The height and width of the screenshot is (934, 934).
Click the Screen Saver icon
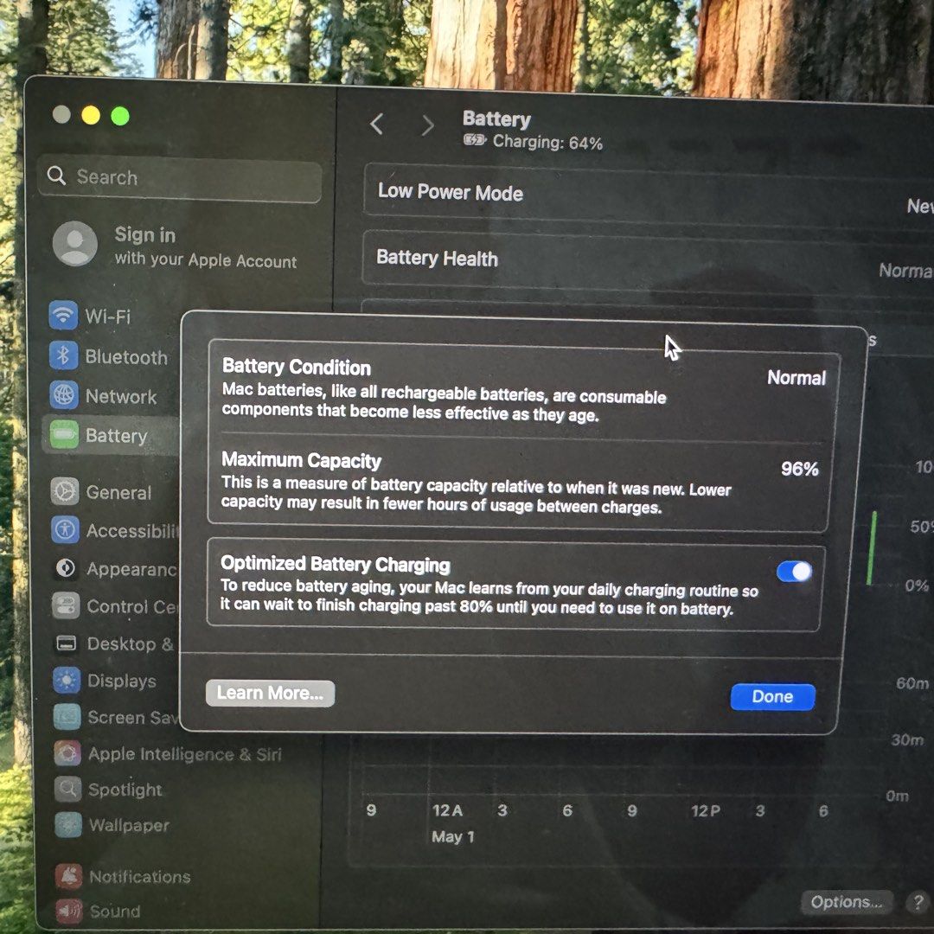point(67,717)
